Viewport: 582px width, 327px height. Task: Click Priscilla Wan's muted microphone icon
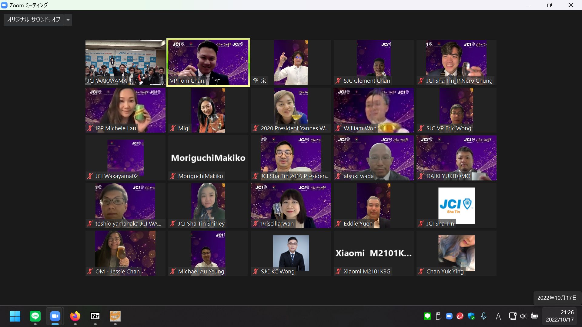[x=256, y=224]
